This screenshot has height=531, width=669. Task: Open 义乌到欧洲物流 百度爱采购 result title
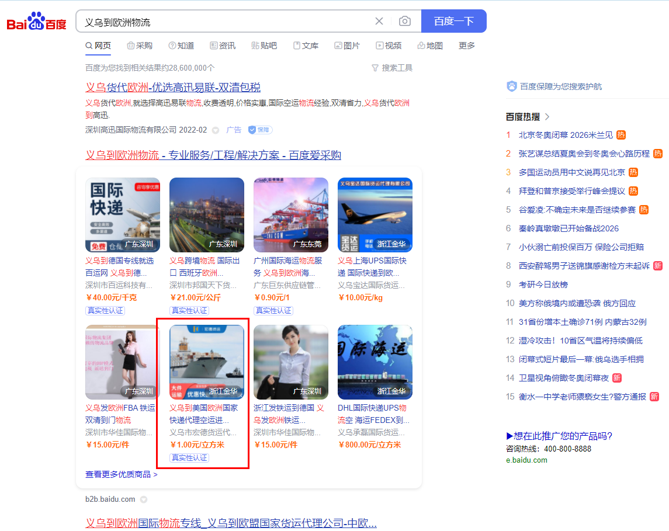(x=213, y=155)
